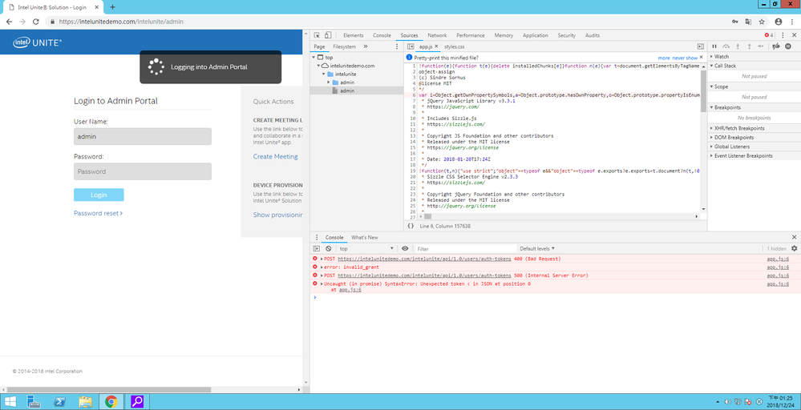Show more navigator tabs with double chevron
The height and width of the screenshot is (410, 801).
point(366,46)
